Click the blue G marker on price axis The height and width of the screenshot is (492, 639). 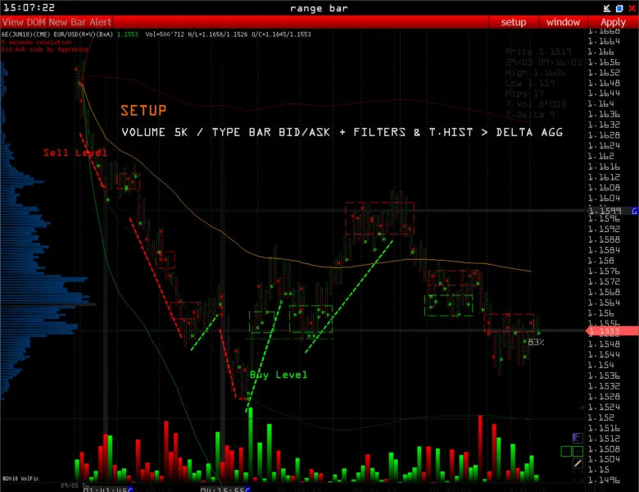633,211
